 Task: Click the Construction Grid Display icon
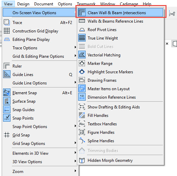point(7,31)
